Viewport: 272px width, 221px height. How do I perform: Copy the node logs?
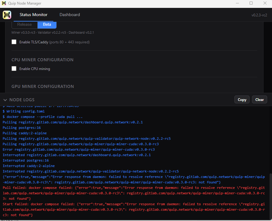(x=242, y=100)
